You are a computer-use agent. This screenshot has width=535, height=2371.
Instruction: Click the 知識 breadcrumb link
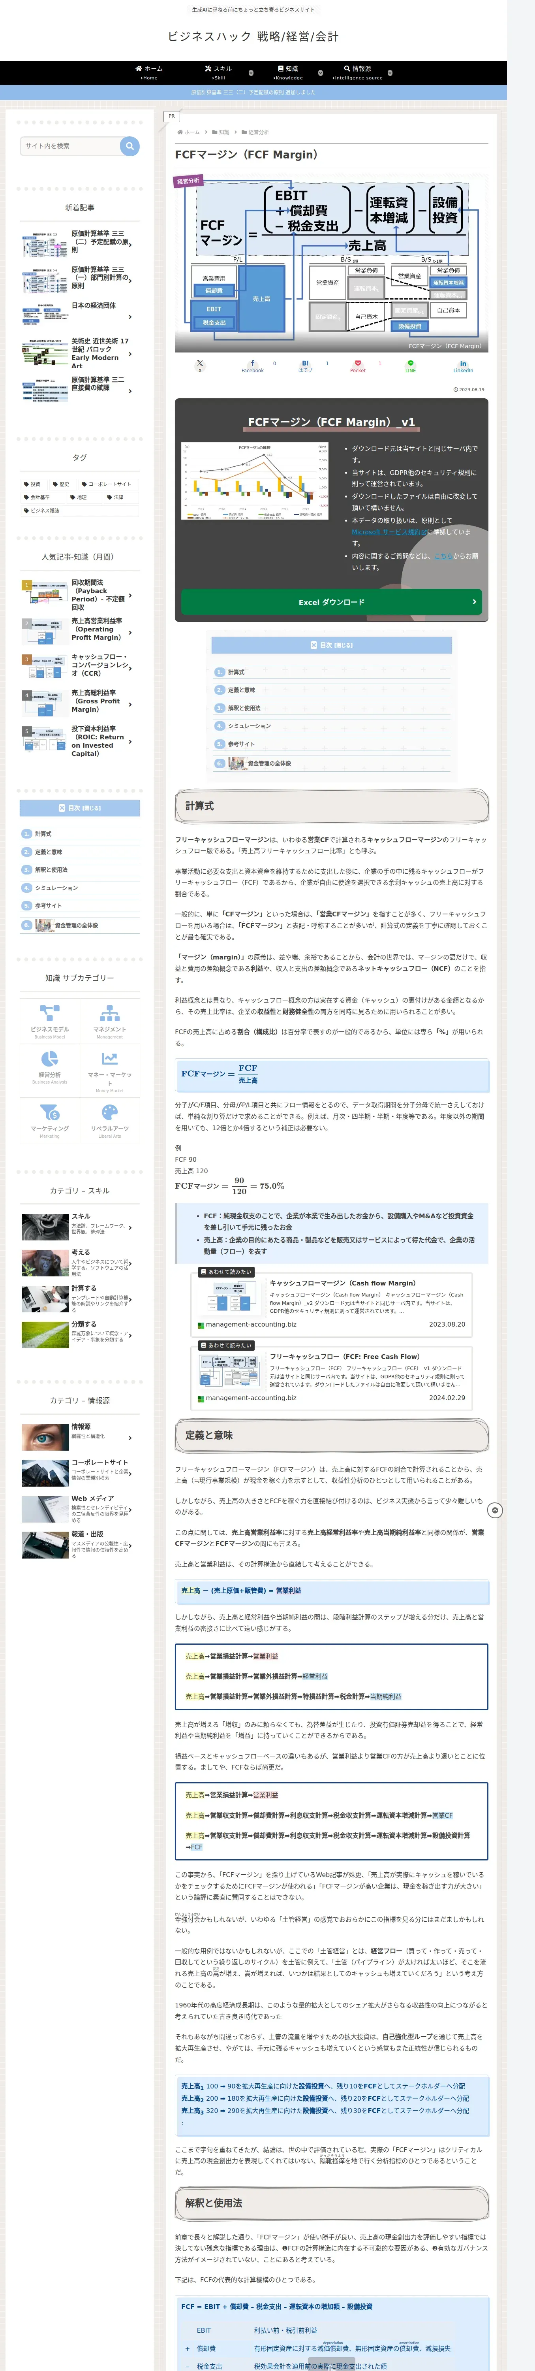point(224,132)
